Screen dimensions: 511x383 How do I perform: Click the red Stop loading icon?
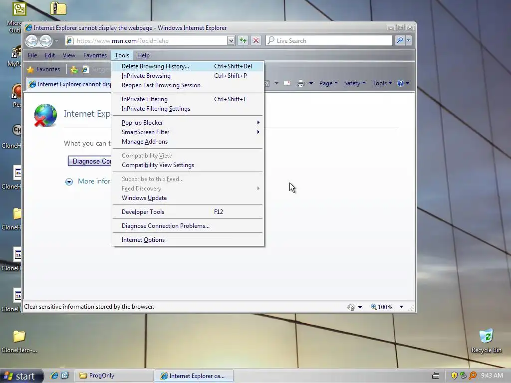click(x=256, y=41)
